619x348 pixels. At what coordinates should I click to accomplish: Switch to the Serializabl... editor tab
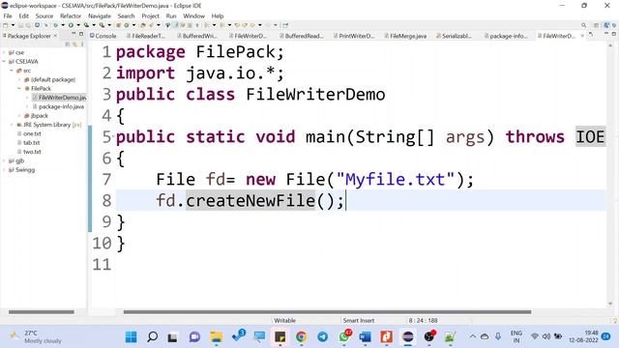tap(454, 36)
